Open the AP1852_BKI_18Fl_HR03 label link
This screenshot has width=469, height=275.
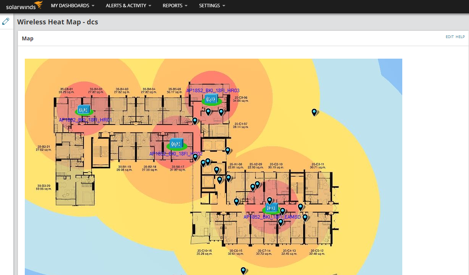(x=213, y=91)
